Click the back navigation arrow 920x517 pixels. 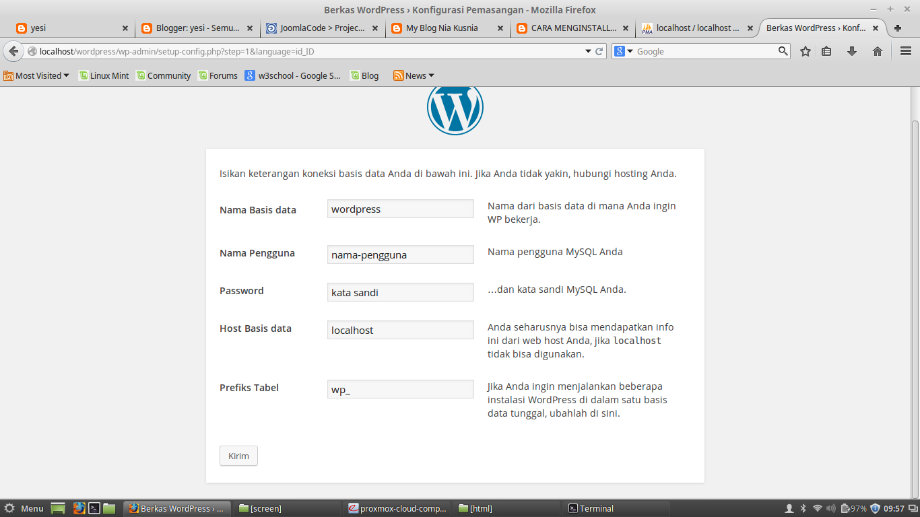tap(13, 50)
